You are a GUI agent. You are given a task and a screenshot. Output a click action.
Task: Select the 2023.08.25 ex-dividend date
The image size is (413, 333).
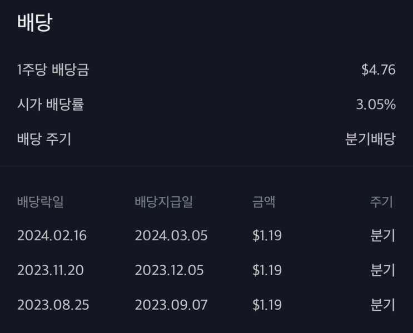[53, 305]
